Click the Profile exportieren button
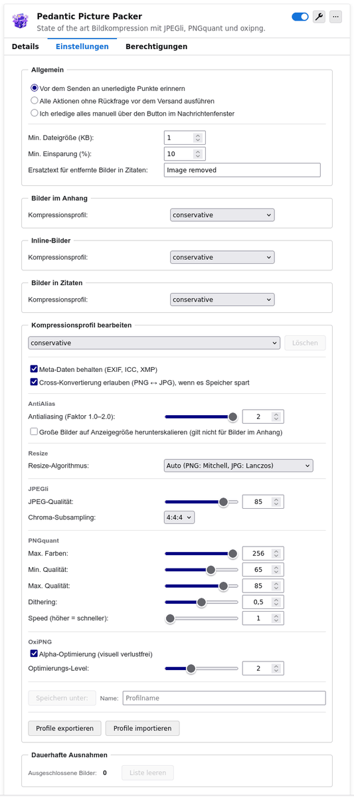Screen dimensions: 354x797 pyautogui.click(x=64, y=728)
